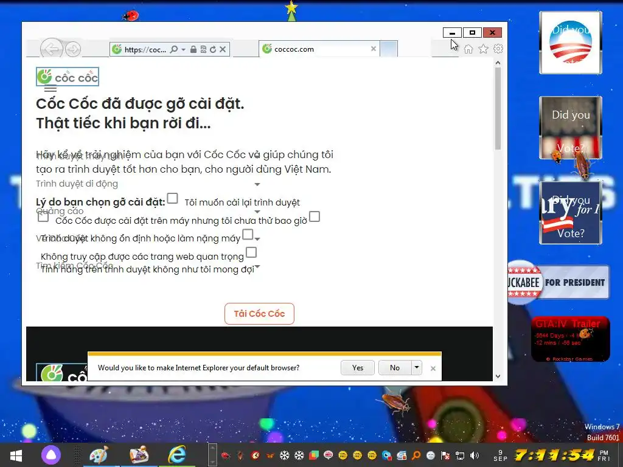The width and height of the screenshot is (623, 467).
Task: Click the search magnifier in address bar
Action: 173,49
